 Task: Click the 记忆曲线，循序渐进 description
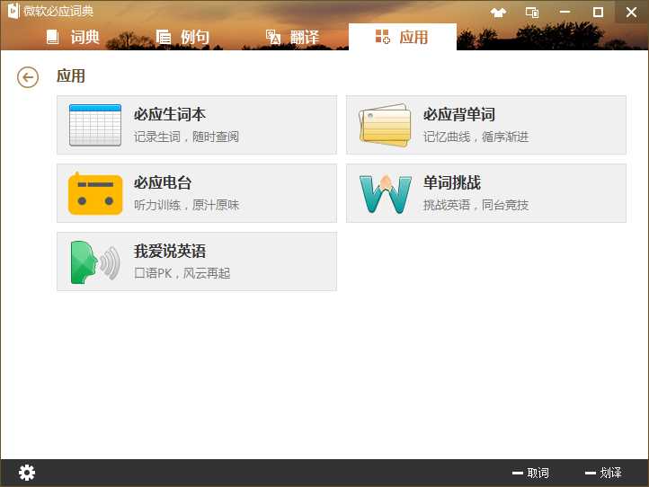click(x=476, y=137)
